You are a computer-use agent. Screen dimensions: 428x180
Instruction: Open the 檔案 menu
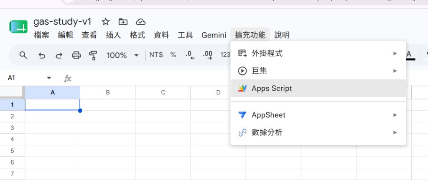coord(41,35)
